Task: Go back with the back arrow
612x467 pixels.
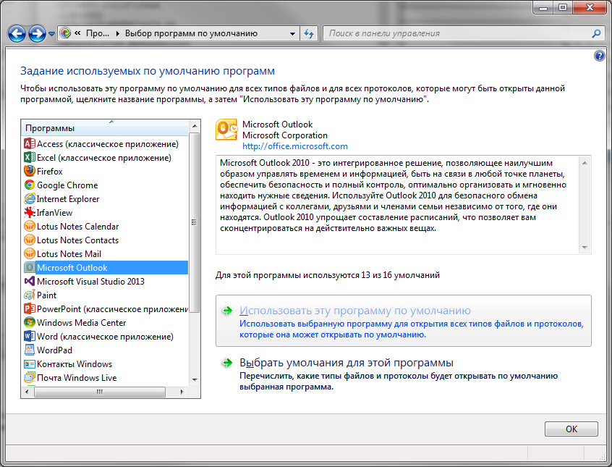Action: point(17,34)
